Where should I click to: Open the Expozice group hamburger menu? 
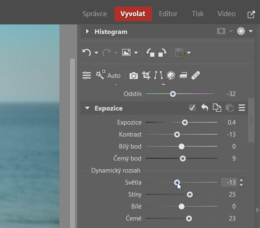(x=242, y=108)
